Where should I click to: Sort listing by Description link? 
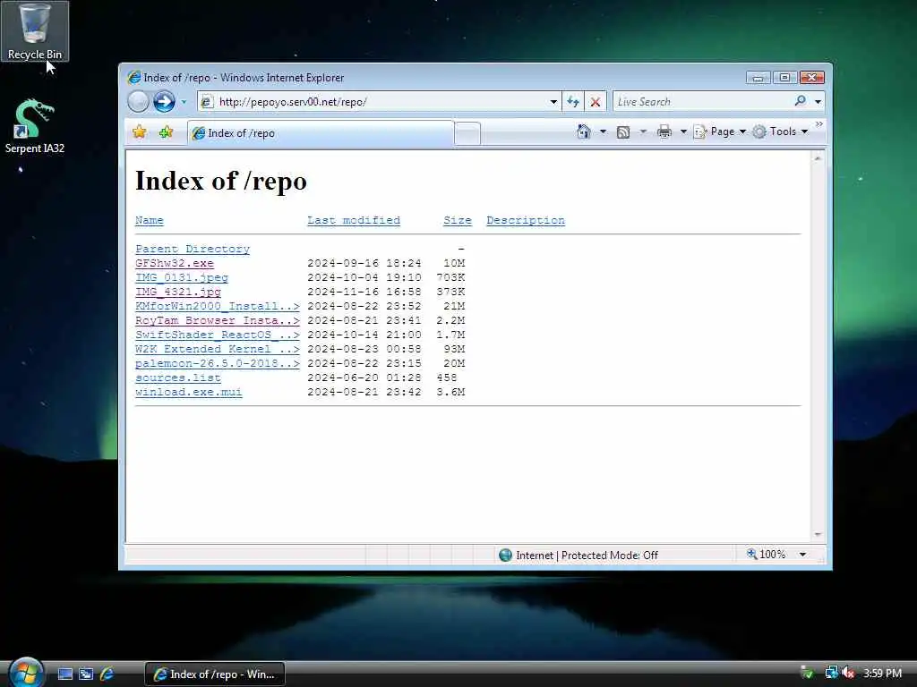526,220
